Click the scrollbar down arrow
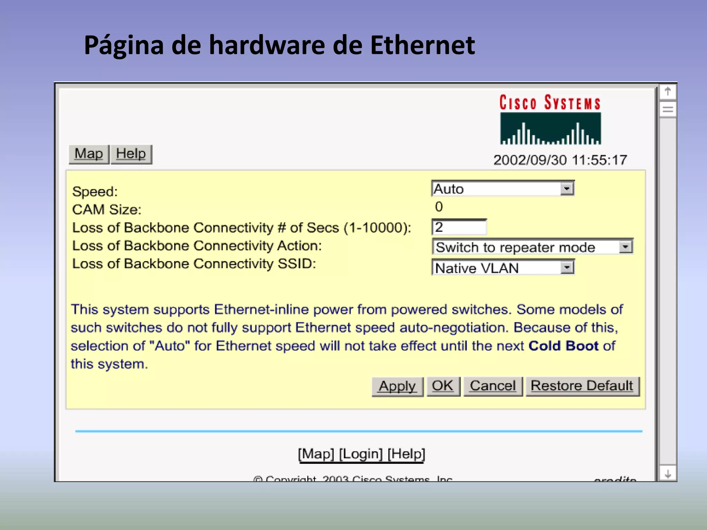This screenshot has width=707, height=530. click(x=668, y=474)
